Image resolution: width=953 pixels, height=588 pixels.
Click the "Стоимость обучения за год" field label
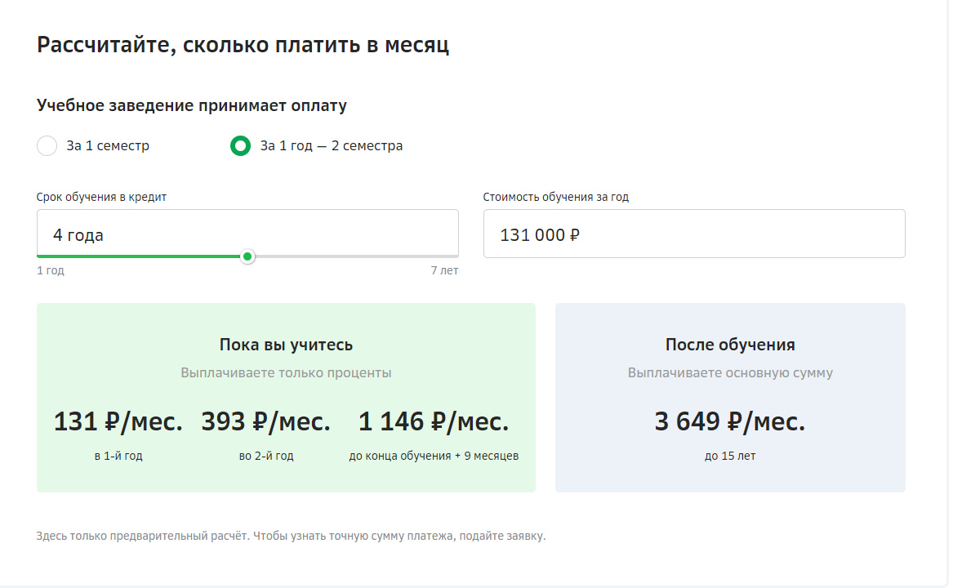[x=555, y=197]
